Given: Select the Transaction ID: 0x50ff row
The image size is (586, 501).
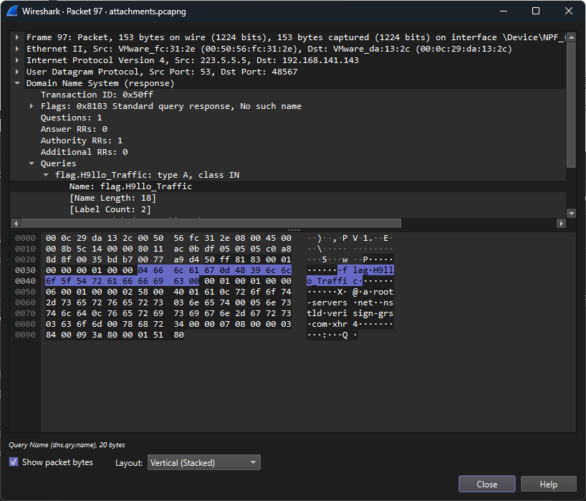Looking at the screenshot, I should coord(288,95).
